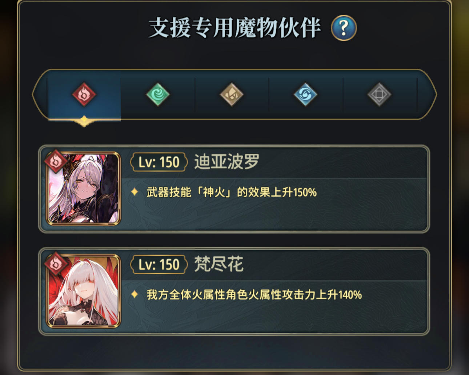Click fire badge on 迪亚波罗 portrait
Image resolution: width=469 pixels, height=375 pixels.
[56, 160]
